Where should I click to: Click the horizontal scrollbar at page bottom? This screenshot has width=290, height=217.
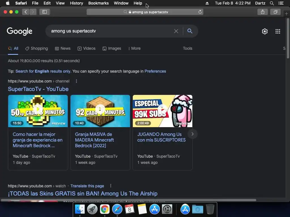click(129, 200)
